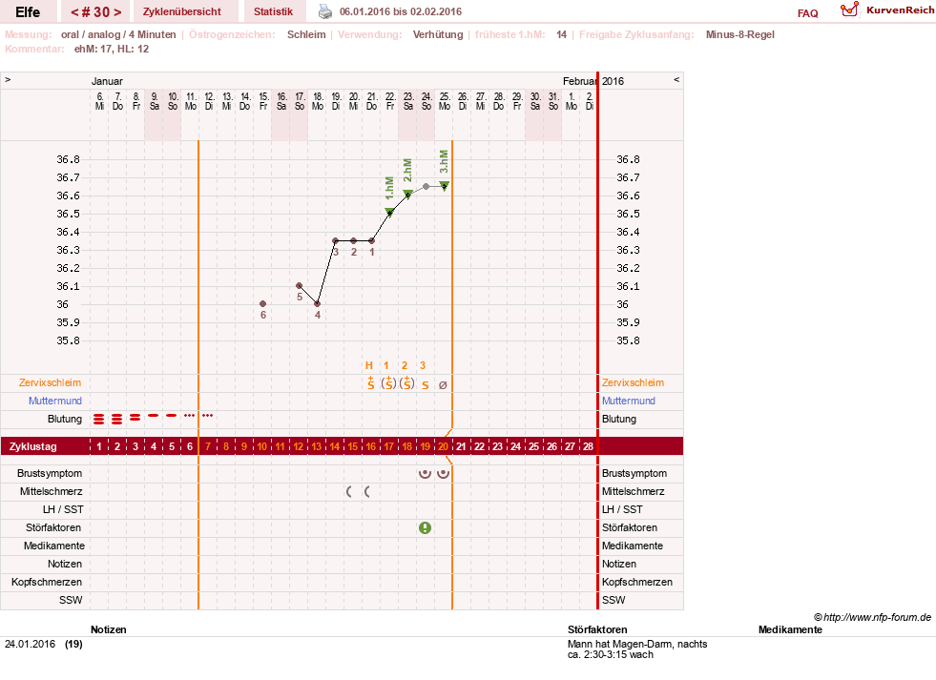Click the date range 06.01.2016 bis 02.02.2016
Image resolution: width=936 pixels, height=680 pixels.
tap(401, 11)
